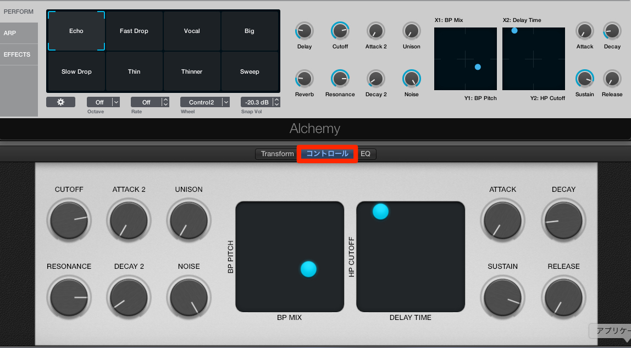Viewport: 631px width, 348px height.
Task: Open the EQ tab
Action: [x=366, y=154]
